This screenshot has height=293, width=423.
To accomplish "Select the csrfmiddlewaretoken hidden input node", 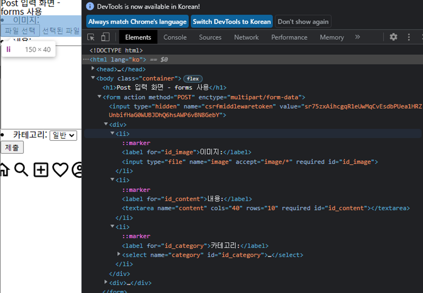I will point(265,110).
